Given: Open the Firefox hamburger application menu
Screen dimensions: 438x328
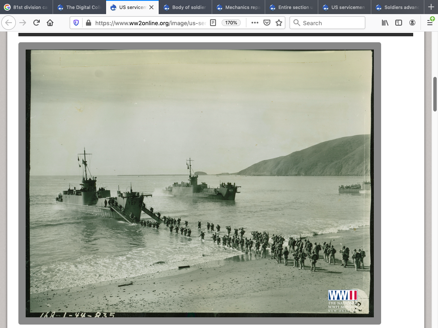Looking at the screenshot, I should coord(430,23).
